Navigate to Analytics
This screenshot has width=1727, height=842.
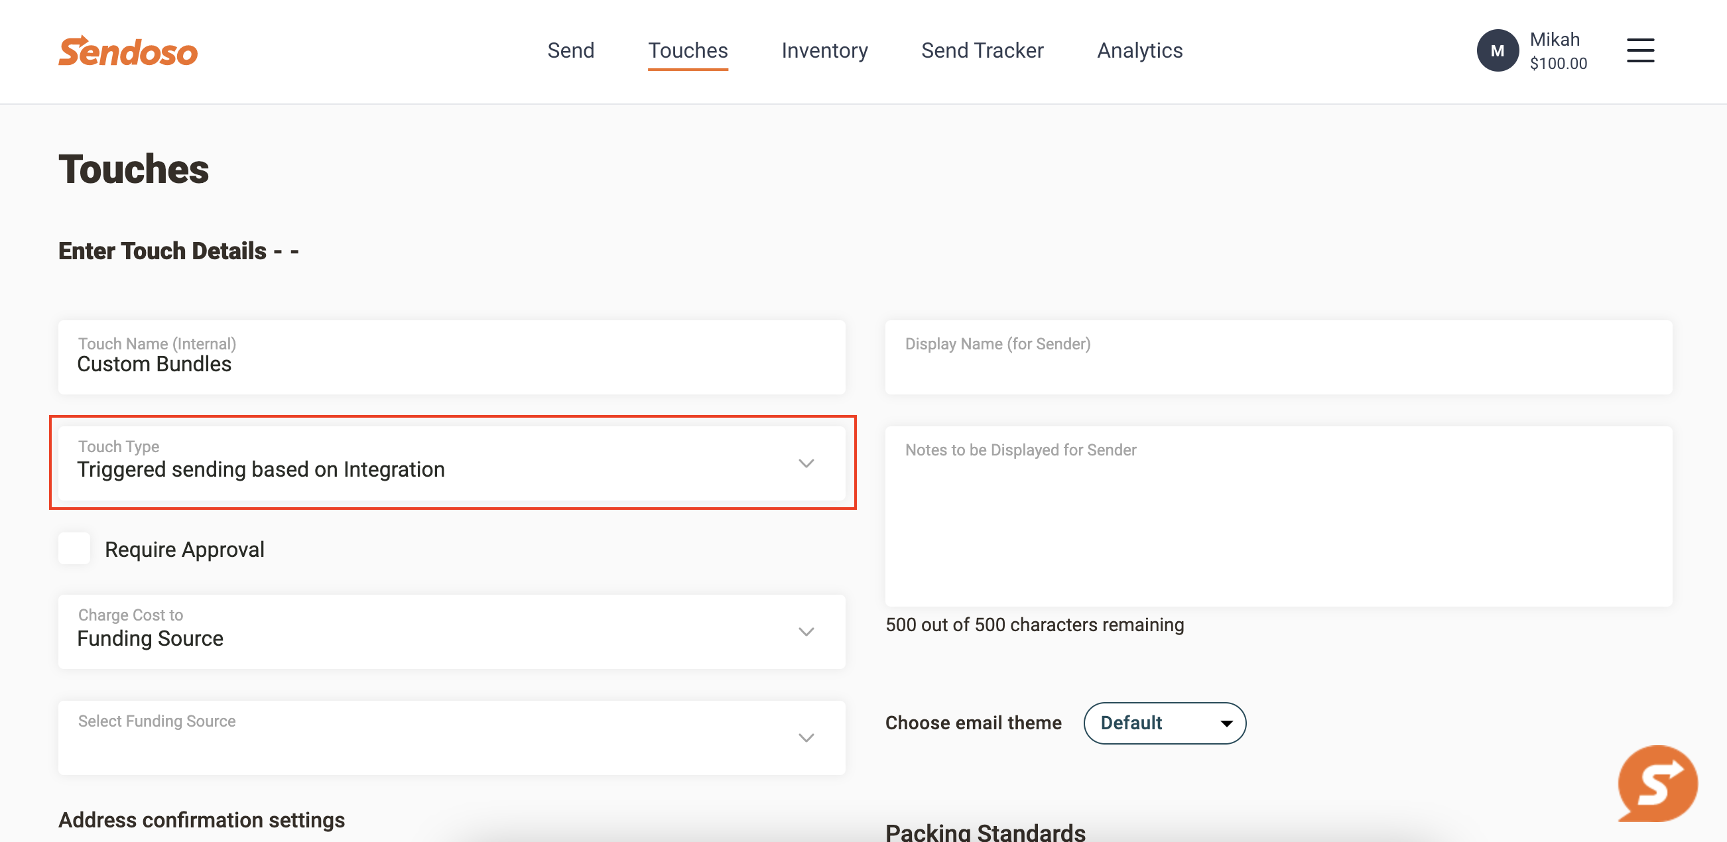(1139, 51)
